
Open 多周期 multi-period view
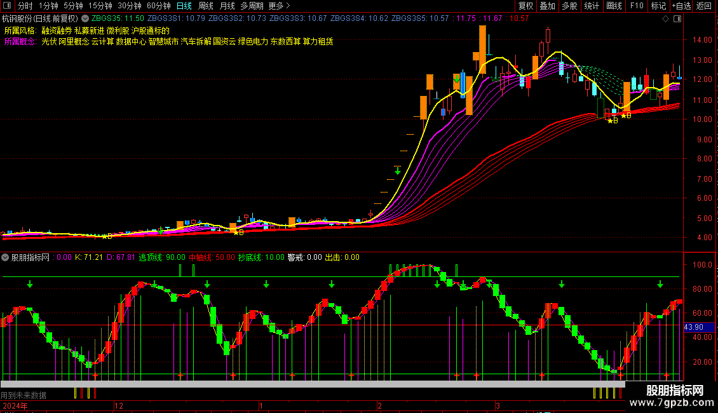pos(252,6)
